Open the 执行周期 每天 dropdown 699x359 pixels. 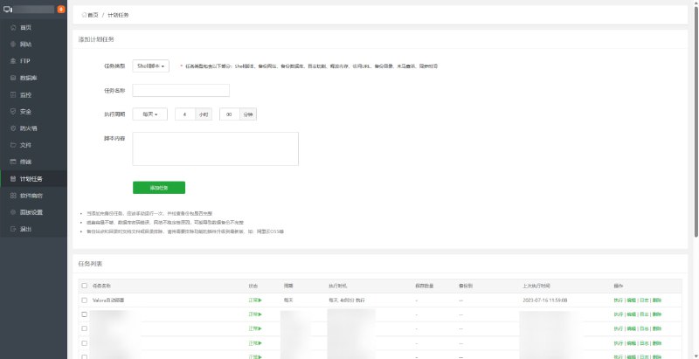pyautogui.click(x=150, y=114)
